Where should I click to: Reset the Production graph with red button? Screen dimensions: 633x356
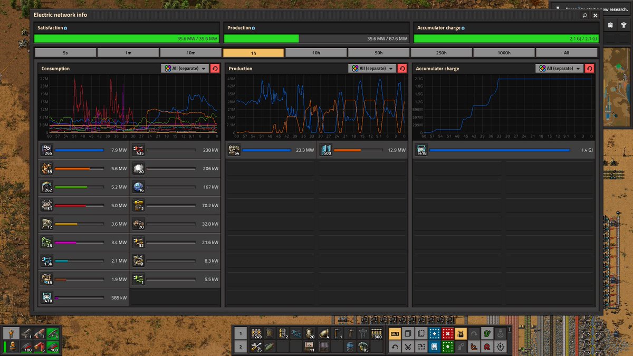coord(402,69)
